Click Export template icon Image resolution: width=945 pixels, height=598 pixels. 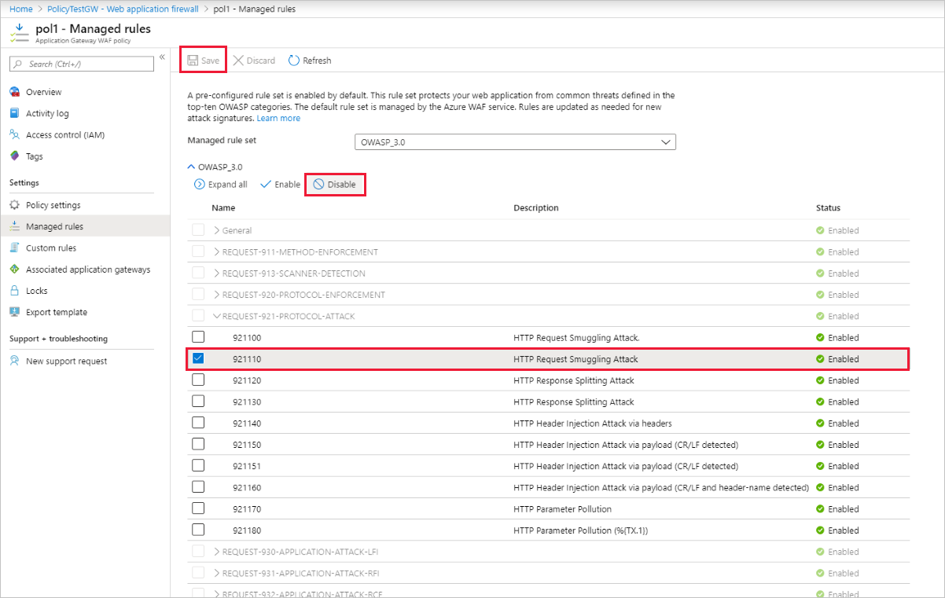tap(14, 312)
